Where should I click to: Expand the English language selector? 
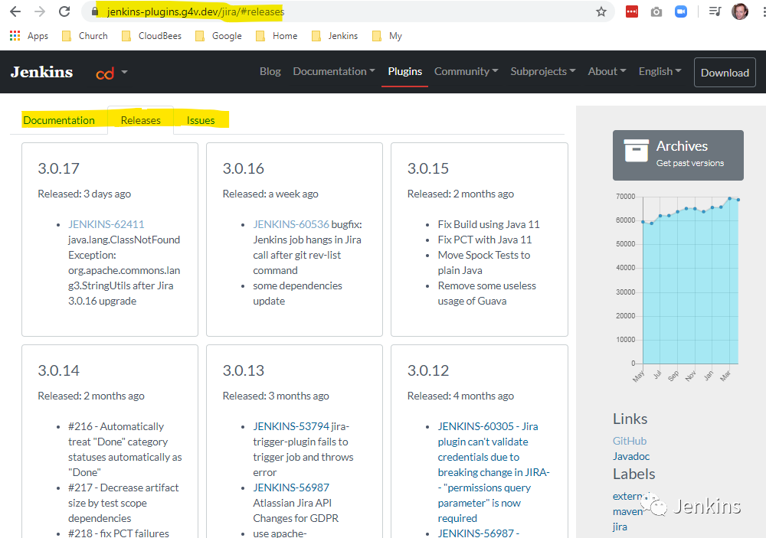[659, 71]
